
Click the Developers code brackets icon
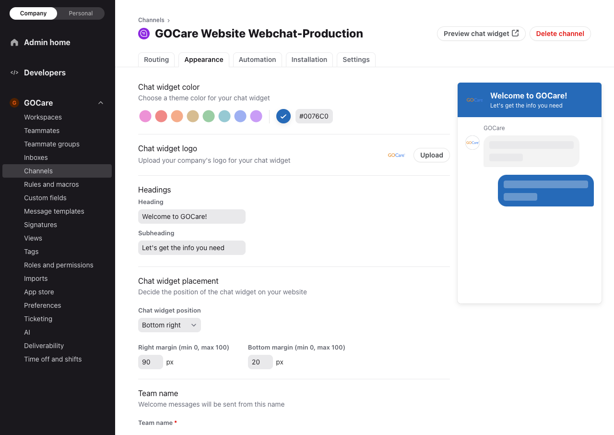pyautogui.click(x=14, y=72)
